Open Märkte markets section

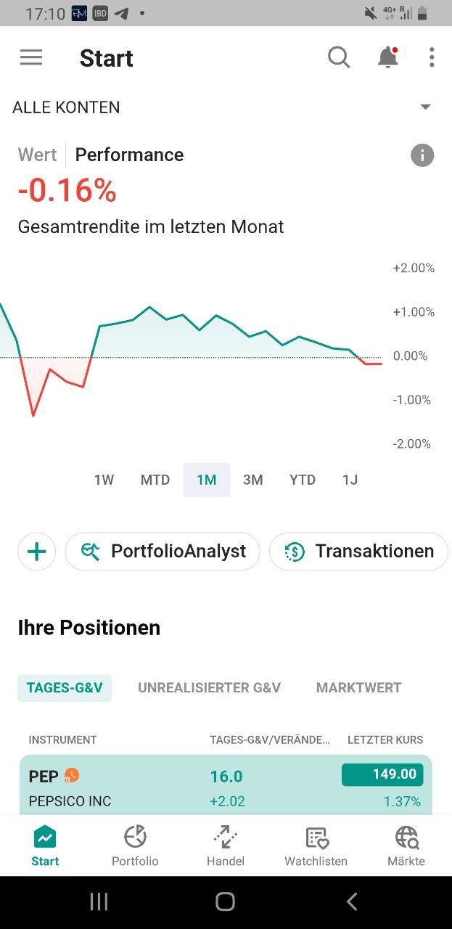[406, 846]
